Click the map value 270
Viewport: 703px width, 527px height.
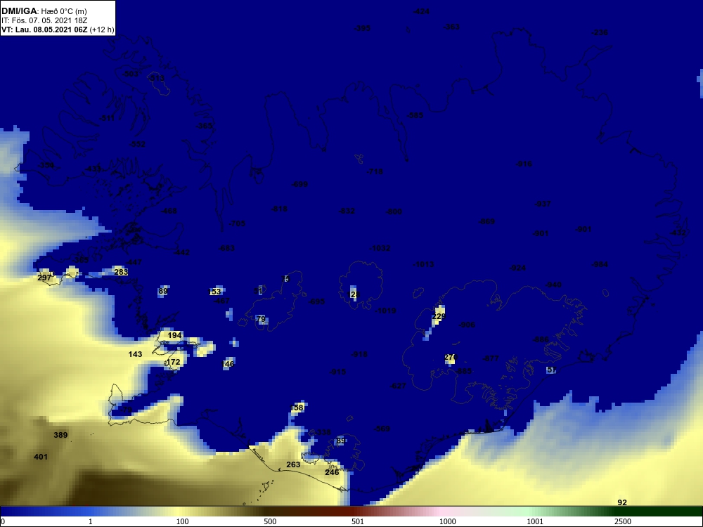pyautogui.click(x=450, y=358)
